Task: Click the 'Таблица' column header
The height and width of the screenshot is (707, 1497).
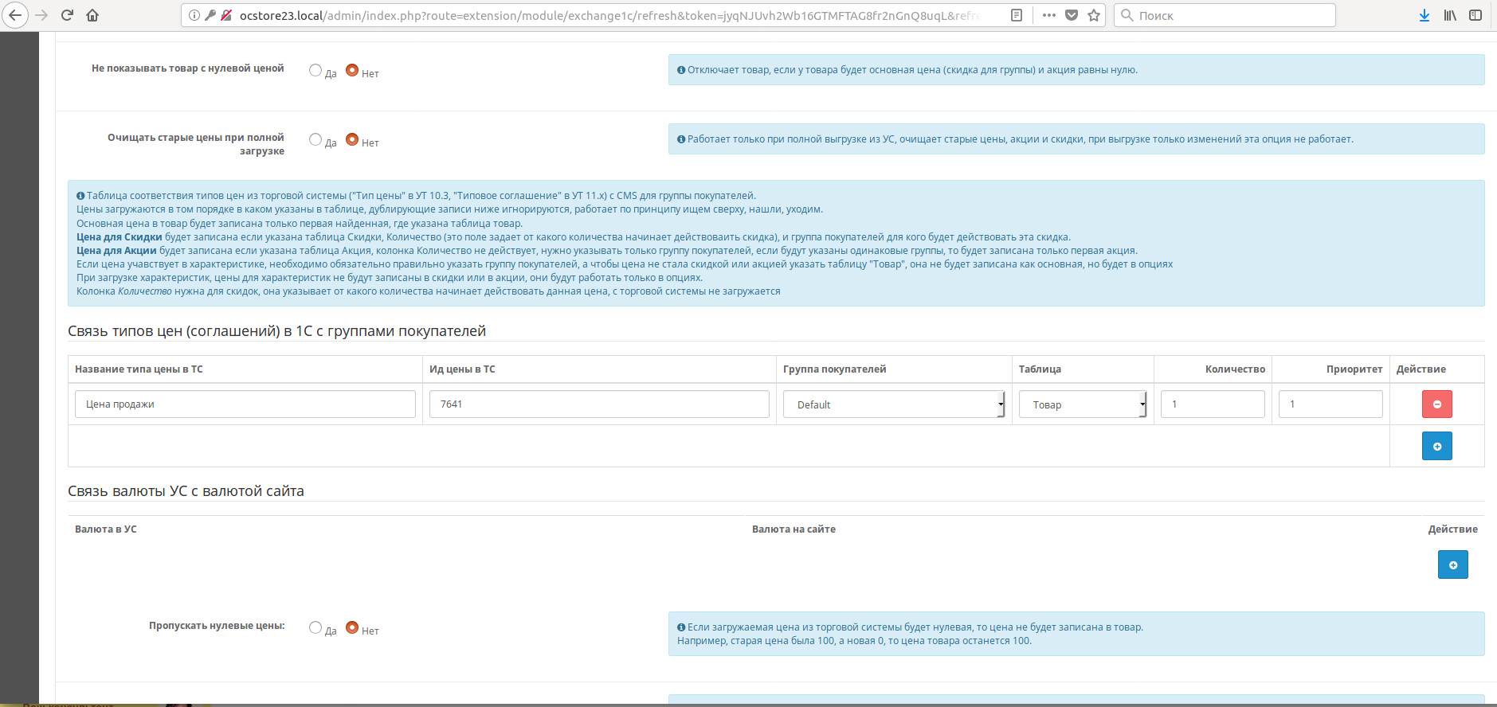Action: (x=1040, y=369)
